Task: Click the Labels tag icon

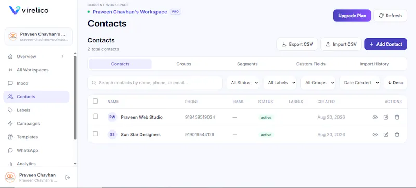Action: 10,110
